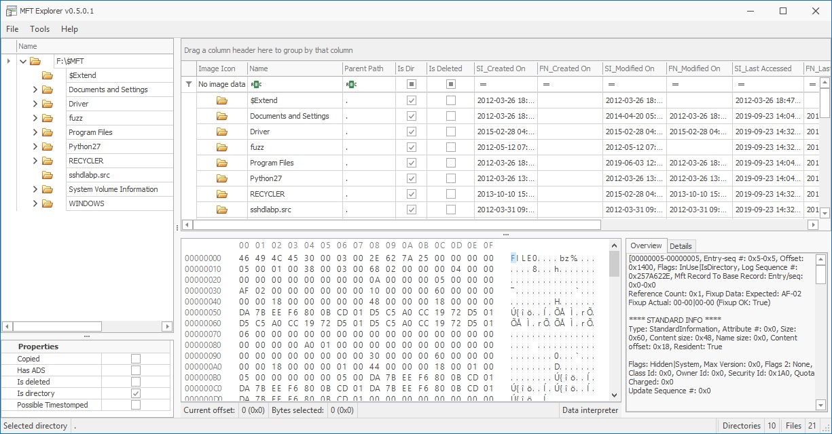The width and height of the screenshot is (832, 434).
Task: Sort by the Parent Path column header
Action: 369,68
